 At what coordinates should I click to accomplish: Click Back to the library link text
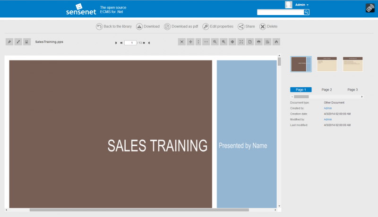point(118,26)
